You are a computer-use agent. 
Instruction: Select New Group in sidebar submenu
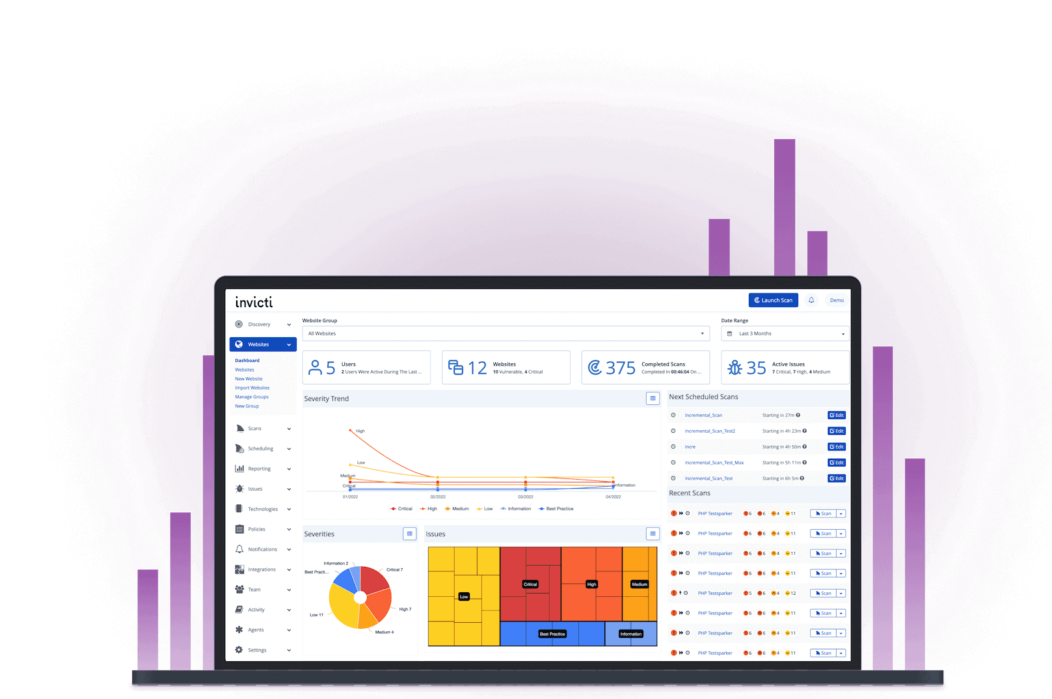247,406
